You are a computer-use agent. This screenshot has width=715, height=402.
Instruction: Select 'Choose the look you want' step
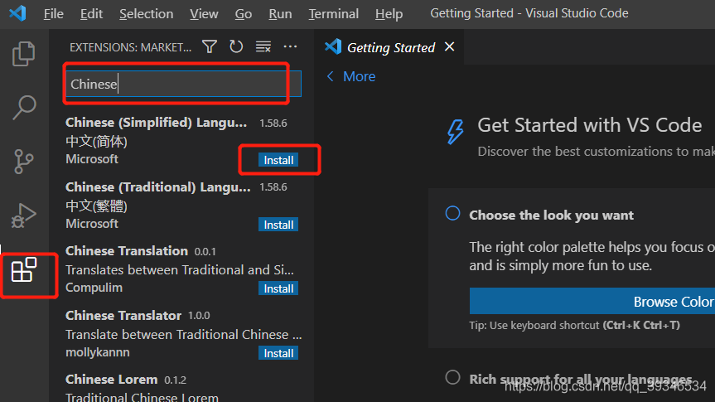click(551, 215)
